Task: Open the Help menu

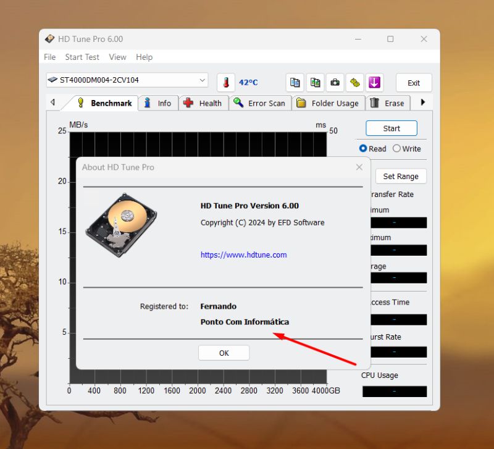Action: point(144,57)
